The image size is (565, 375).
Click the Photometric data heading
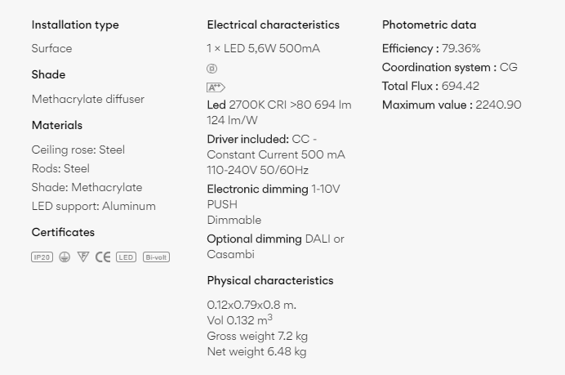(429, 25)
